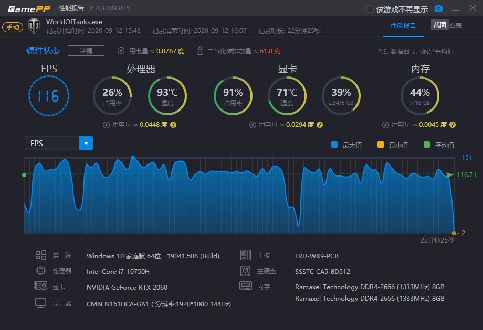Take a screenshot with the camera icon
This screenshot has width=483, height=330.
coord(439,8)
